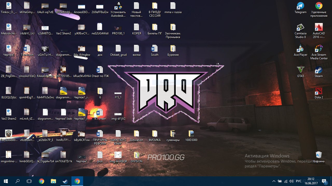Open the battery status tray icon
The width and height of the screenshot is (332, 186).
[x=280, y=181]
